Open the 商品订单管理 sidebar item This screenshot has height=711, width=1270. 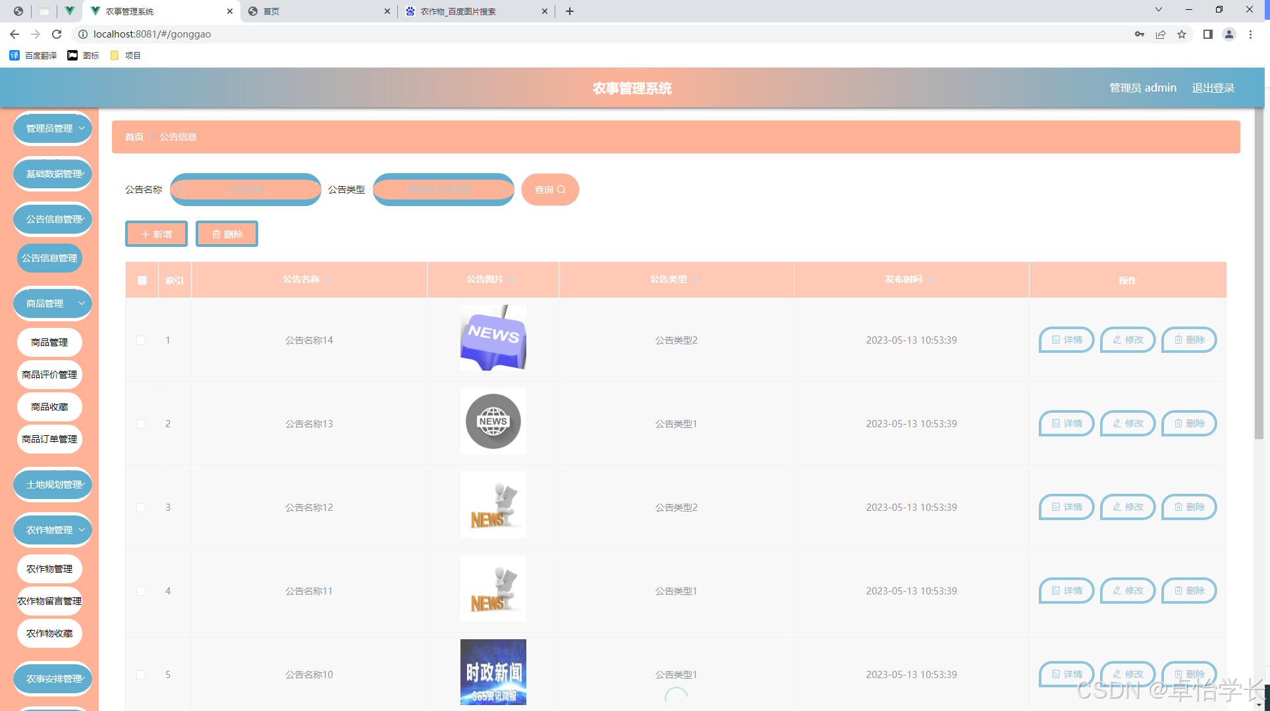[x=49, y=439]
